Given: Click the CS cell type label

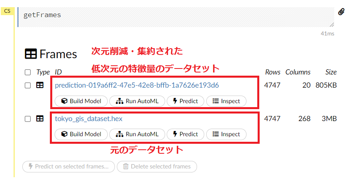Looking at the screenshot, I should tap(7, 11).
